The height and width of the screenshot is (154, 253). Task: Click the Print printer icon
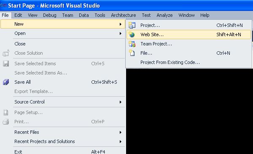click(x=6, y=122)
